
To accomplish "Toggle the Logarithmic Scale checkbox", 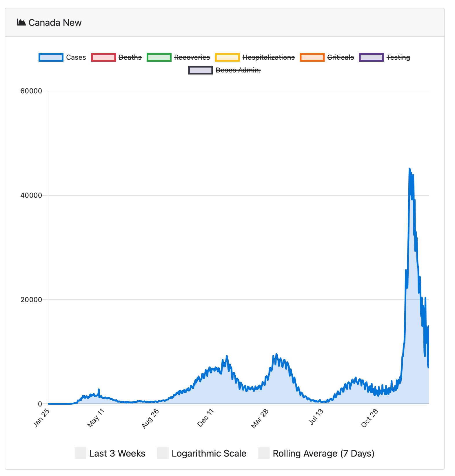I will 163,453.
